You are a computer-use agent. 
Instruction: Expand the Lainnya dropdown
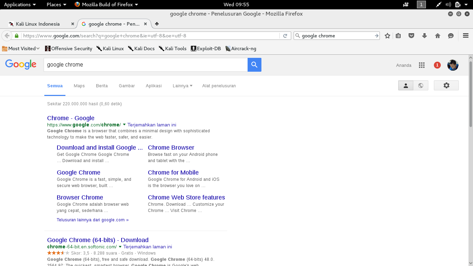click(182, 86)
